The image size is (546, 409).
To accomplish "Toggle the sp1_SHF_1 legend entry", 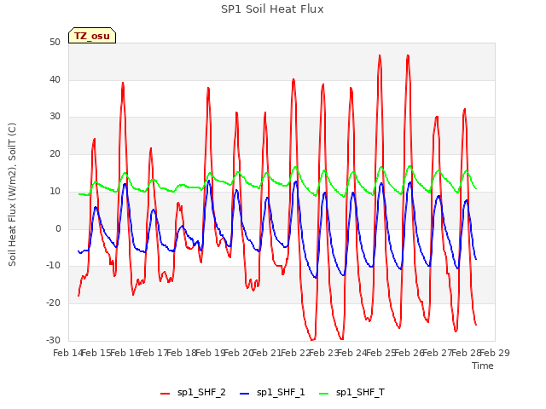I will pyautogui.click(x=272, y=393).
